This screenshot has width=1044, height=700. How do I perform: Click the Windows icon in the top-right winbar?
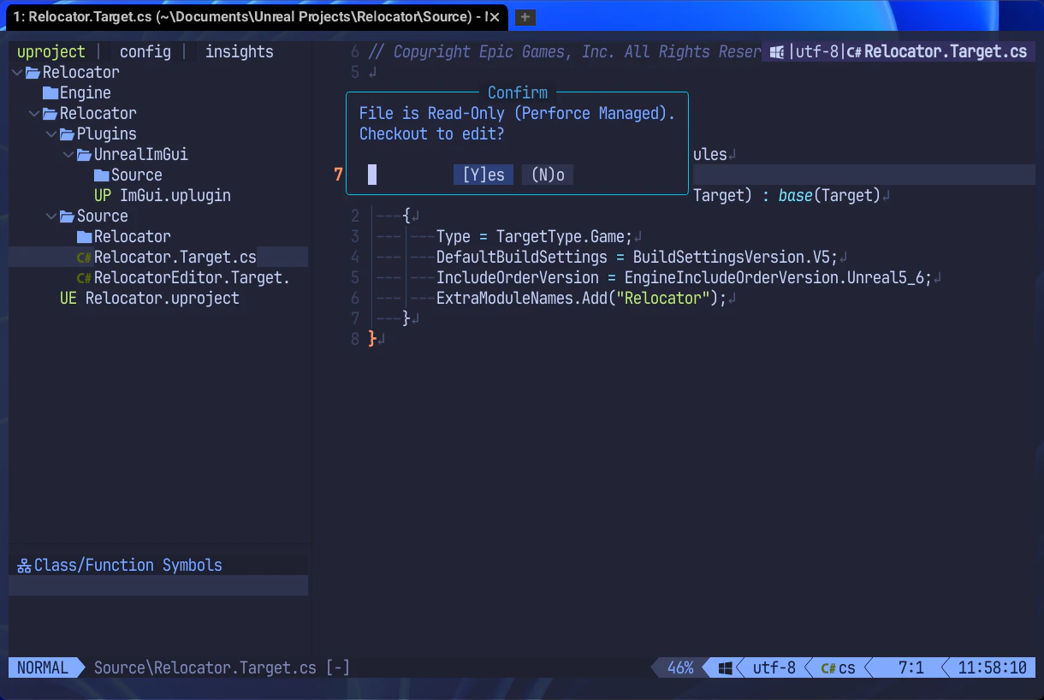[x=777, y=52]
